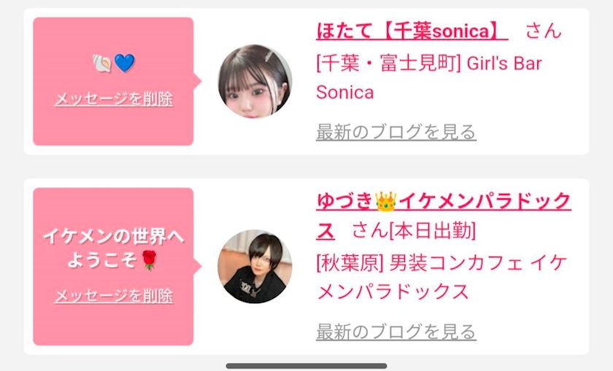Screen dimensions: 613x371
Task: Tap the home indicator bar
Action: point(306,366)
